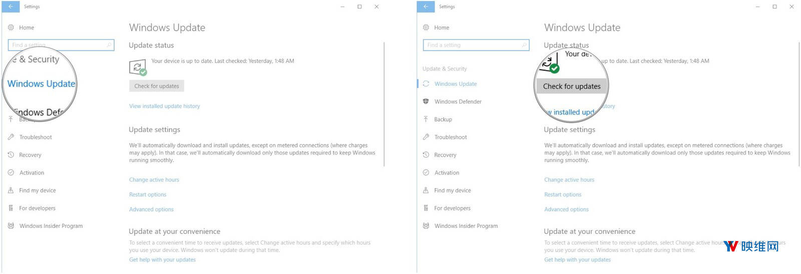Open View installed update history in the left window
801x274 pixels.
164,106
